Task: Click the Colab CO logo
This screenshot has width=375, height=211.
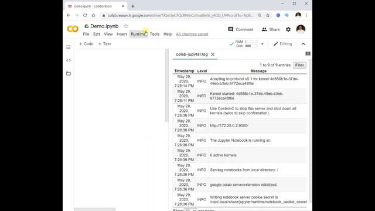Action: tap(73, 29)
